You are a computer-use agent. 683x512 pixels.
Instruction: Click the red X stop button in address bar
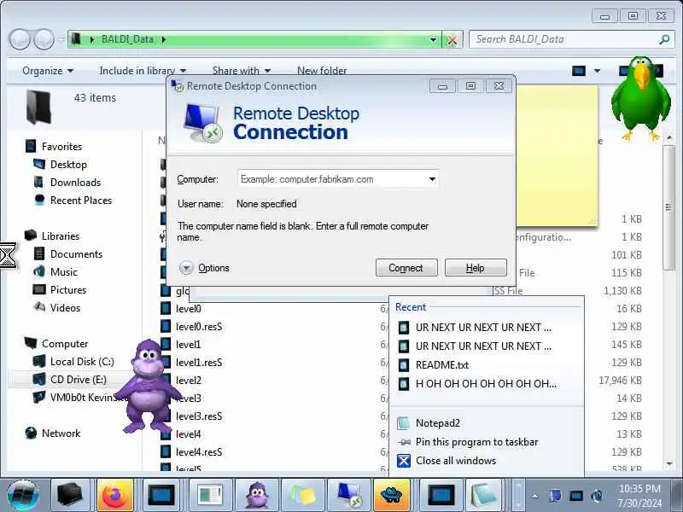click(452, 40)
